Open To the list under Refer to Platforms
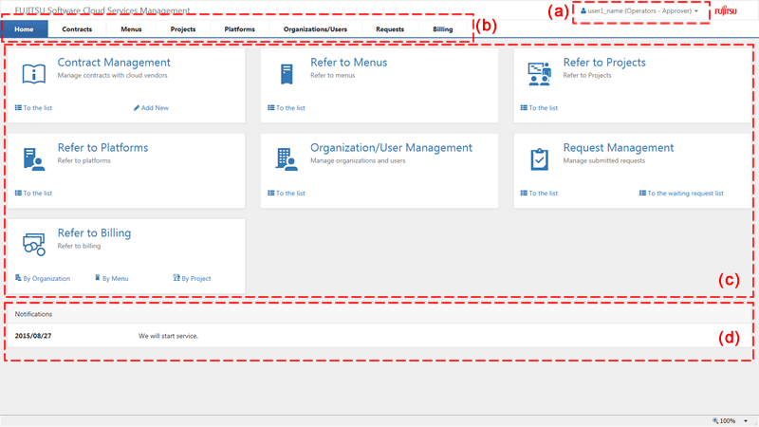 click(33, 194)
